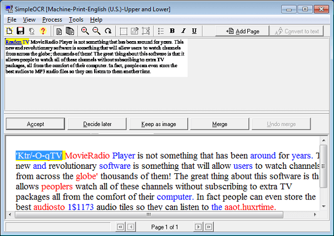Click Keep as image button
The height and width of the screenshot is (236, 334).
(x=159, y=124)
